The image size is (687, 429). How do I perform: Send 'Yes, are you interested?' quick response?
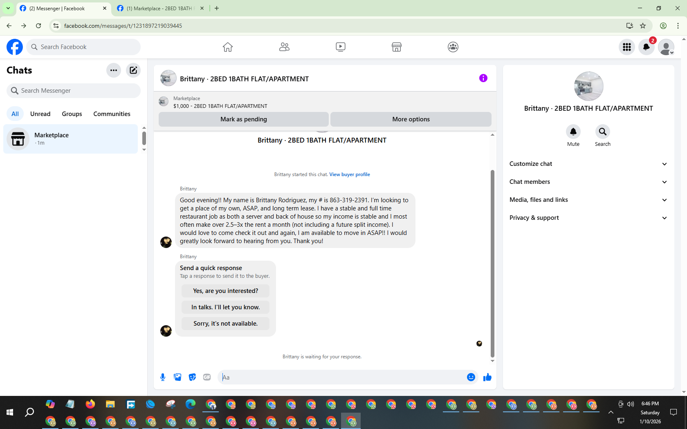pos(226,291)
